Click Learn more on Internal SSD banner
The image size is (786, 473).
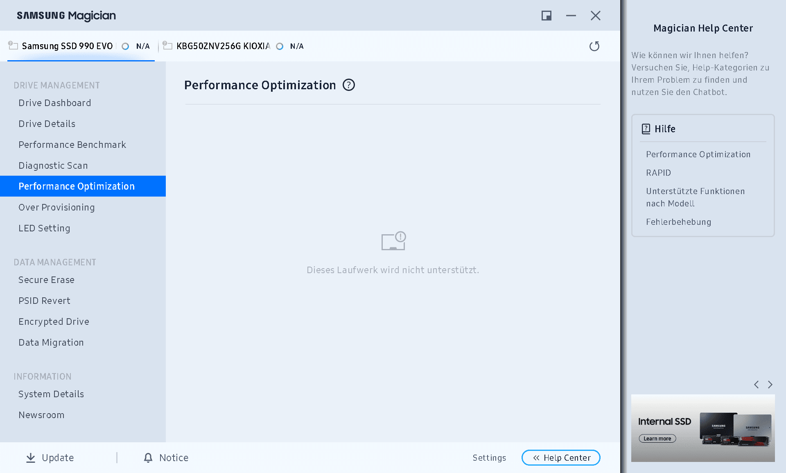click(657, 439)
